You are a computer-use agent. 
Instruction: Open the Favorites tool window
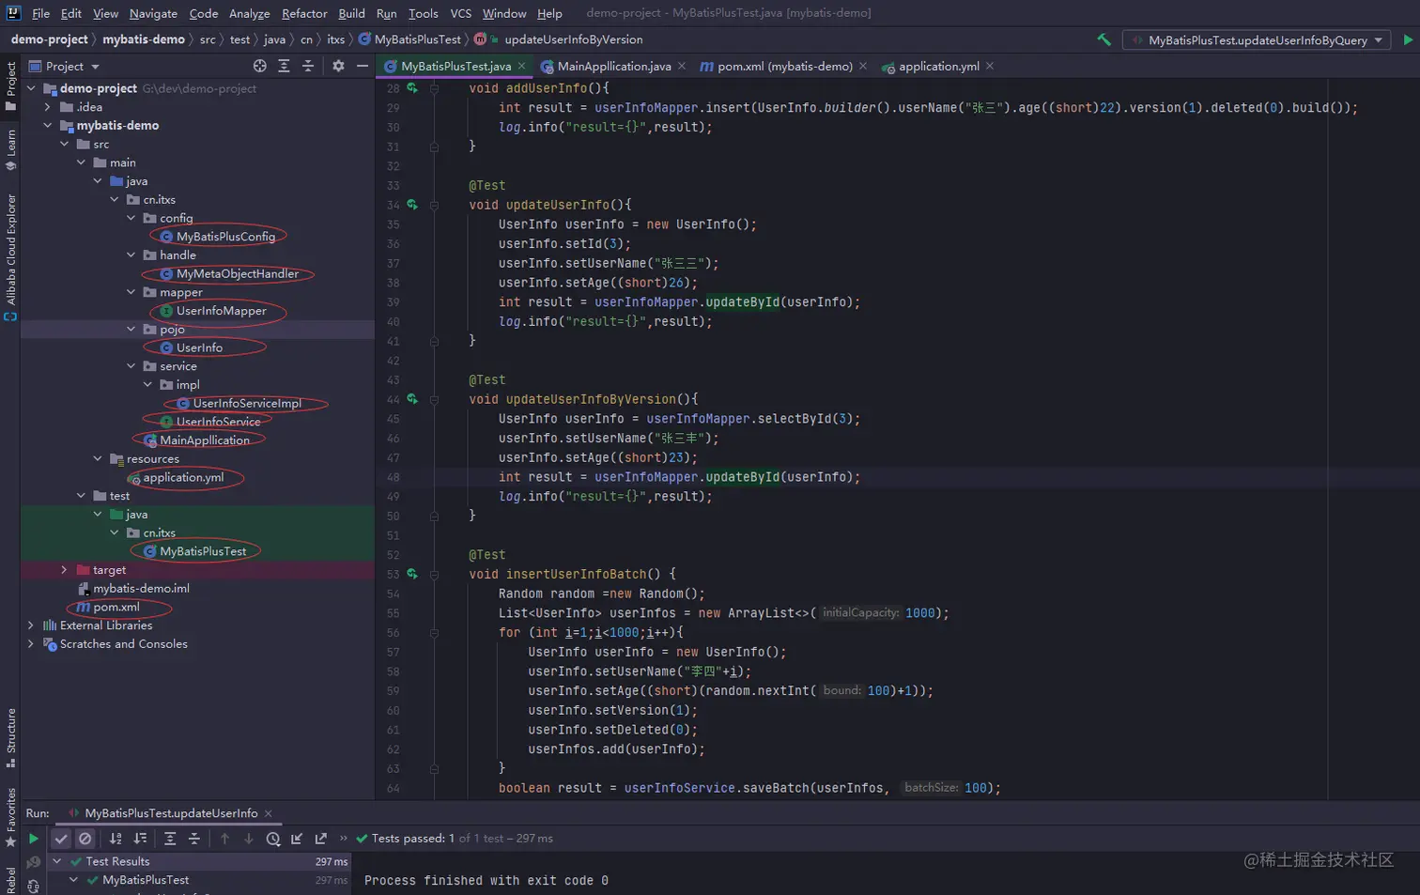point(10,817)
